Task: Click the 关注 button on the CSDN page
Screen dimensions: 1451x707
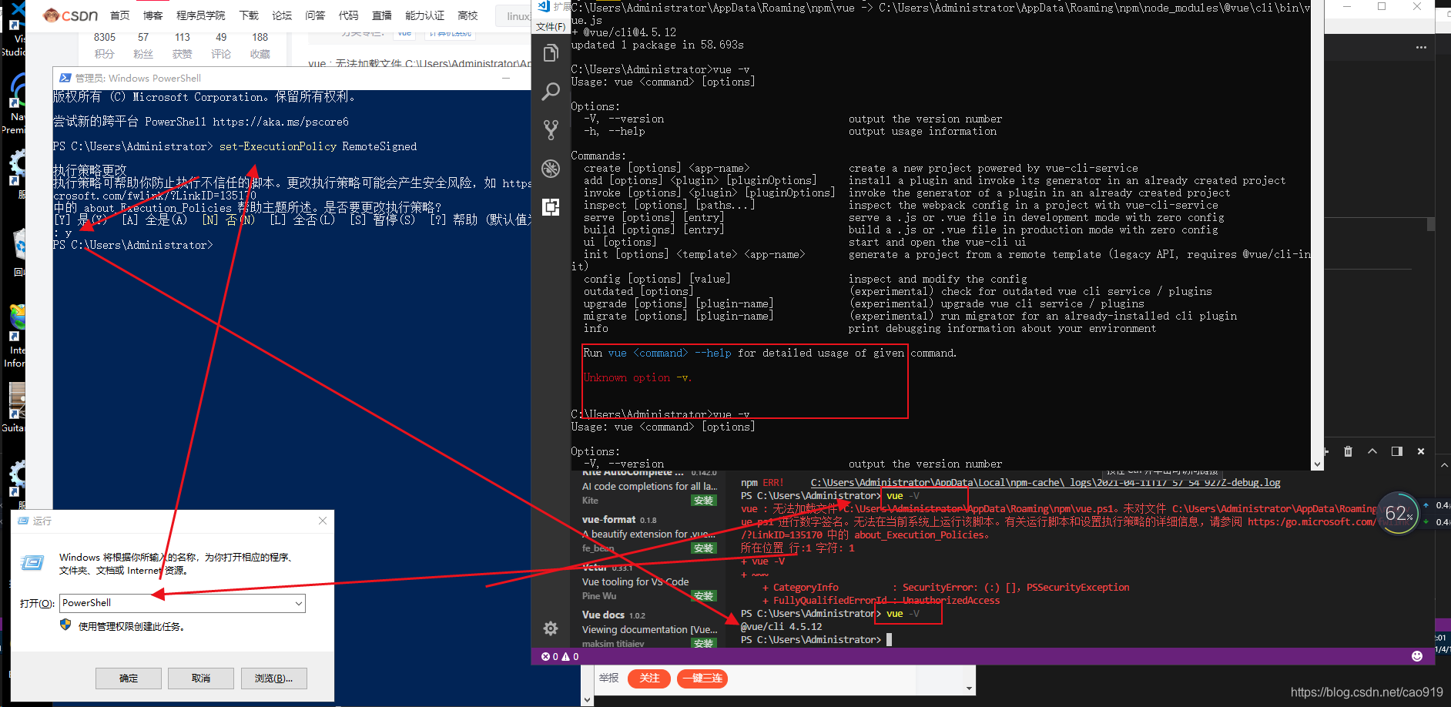Action: click(649, 679)
